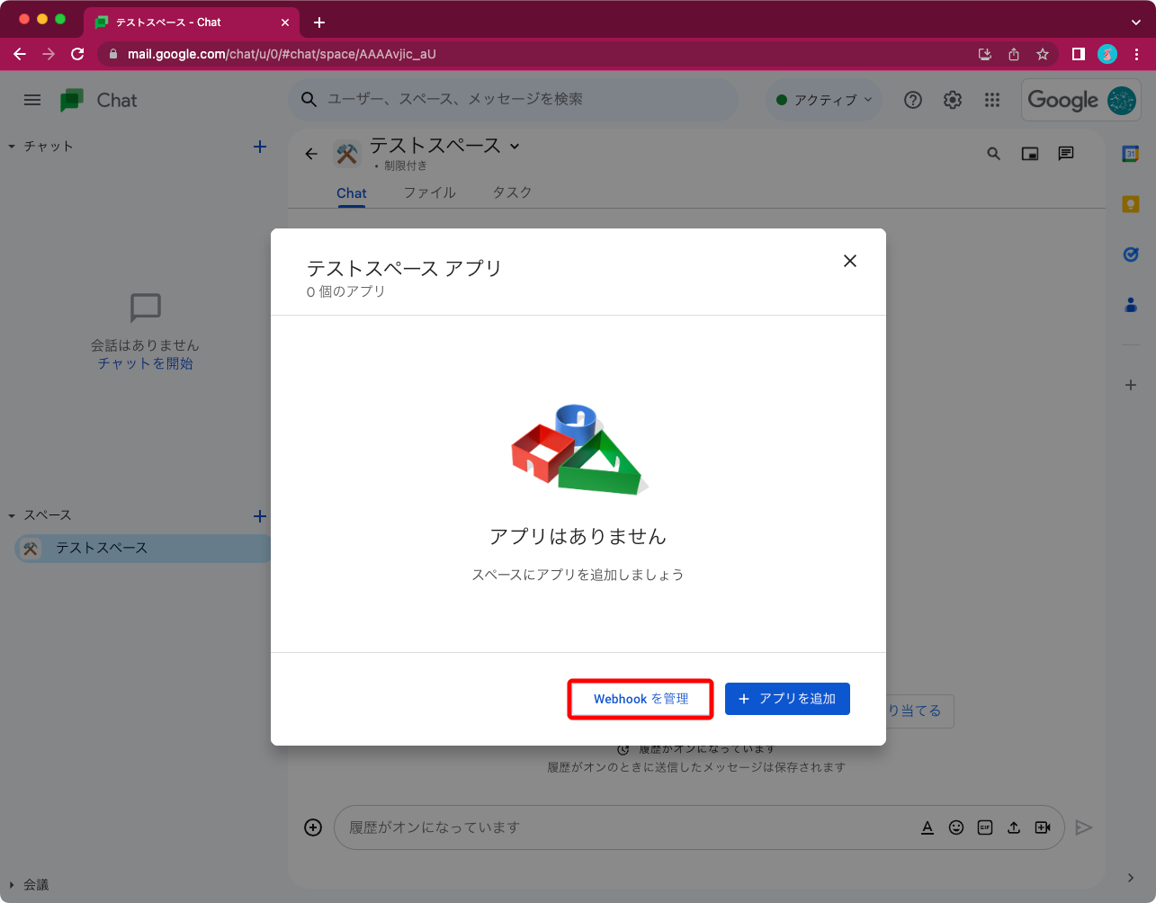Open Google Tasks side panel
Image resolution: width=1156 pixels, height=903 pixels.
click(x=1131, y=255)
